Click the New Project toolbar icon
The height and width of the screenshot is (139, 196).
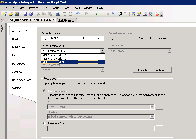coord(5,14)
